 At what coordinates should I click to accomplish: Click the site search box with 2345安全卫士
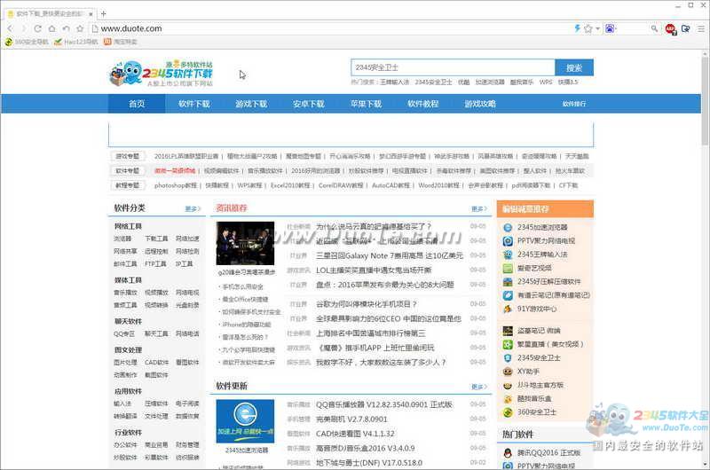(x=453, y=67)
